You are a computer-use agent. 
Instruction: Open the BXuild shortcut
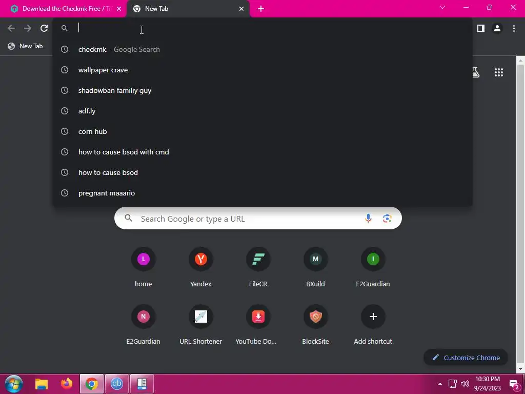pyautogui.click(x=315, y=267)
